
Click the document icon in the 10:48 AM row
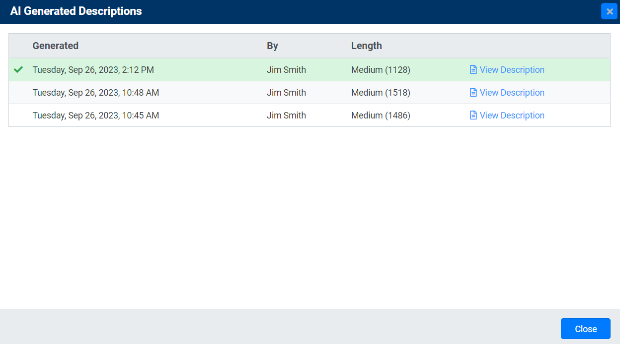click(473, 93)
